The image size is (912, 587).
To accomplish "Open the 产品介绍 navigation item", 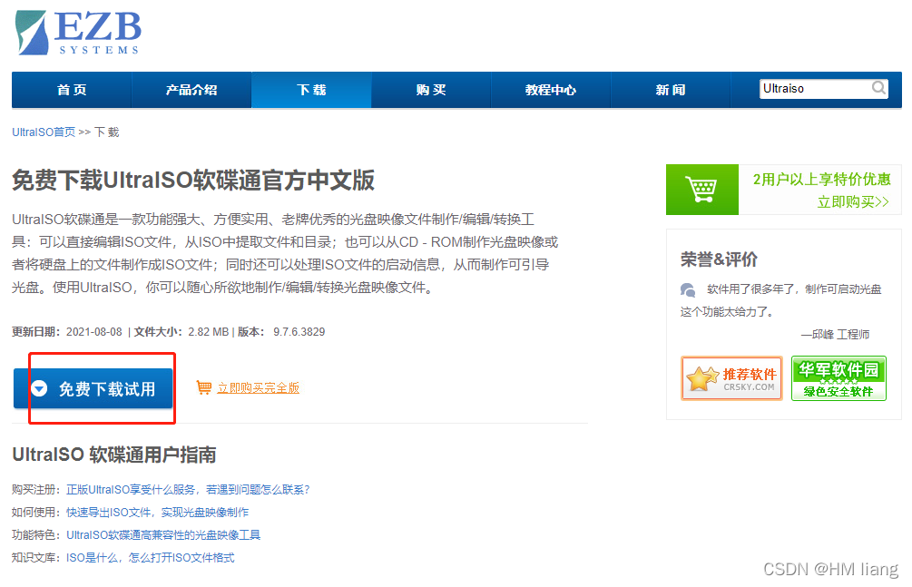I will pyautogui.click(x=191, y=90).
